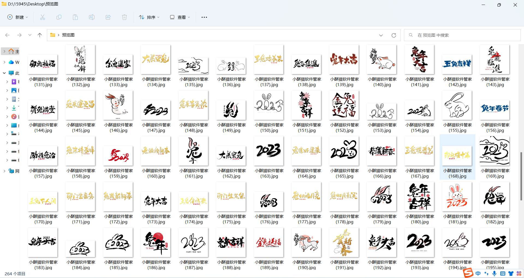Toggle Chinese punctuation in the Sogou bar
The height and width of the screenshot is (278, 524).
click(x=486, y=274)
